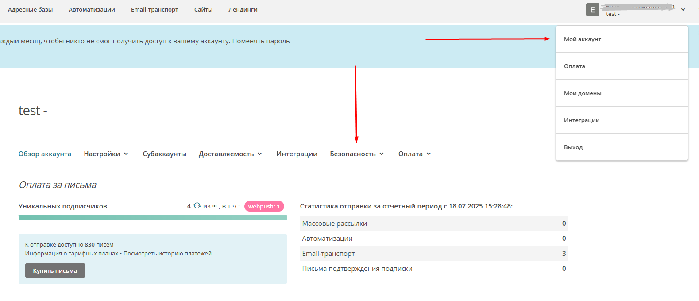Open Адресные базы in top navigation

[30, 10]
